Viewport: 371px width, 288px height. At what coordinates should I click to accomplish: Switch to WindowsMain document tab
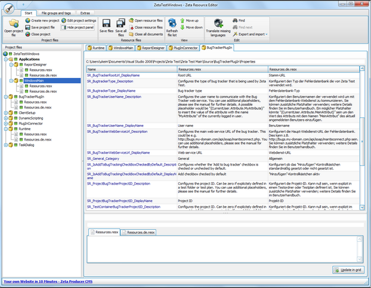click(120, 48)
